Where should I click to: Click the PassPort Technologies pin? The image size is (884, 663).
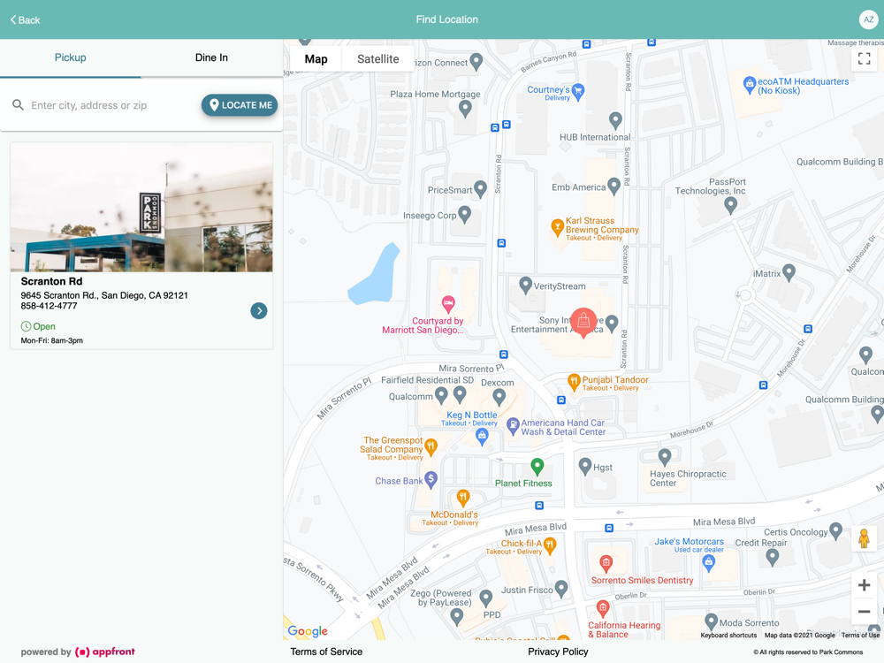(x=731, y=206)
